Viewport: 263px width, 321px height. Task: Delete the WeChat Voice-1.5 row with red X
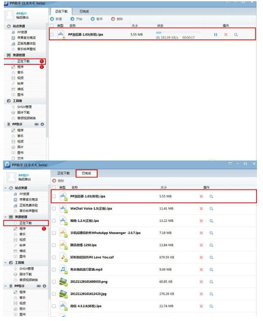pyautogui.click(x=201, y=209)
